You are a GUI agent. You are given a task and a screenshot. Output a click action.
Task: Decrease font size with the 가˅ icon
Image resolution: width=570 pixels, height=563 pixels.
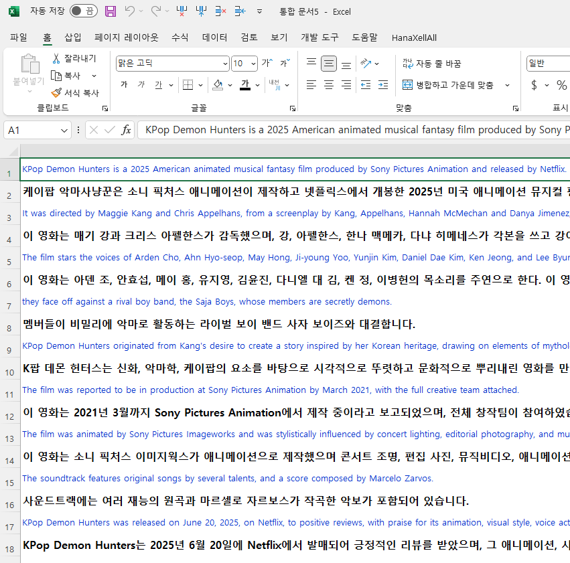pyautogui.click(x=285, y=64)
